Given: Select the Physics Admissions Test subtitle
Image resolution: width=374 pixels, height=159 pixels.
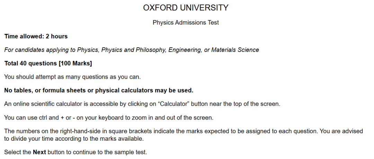Looking at the screenshot, I should 186,22.
